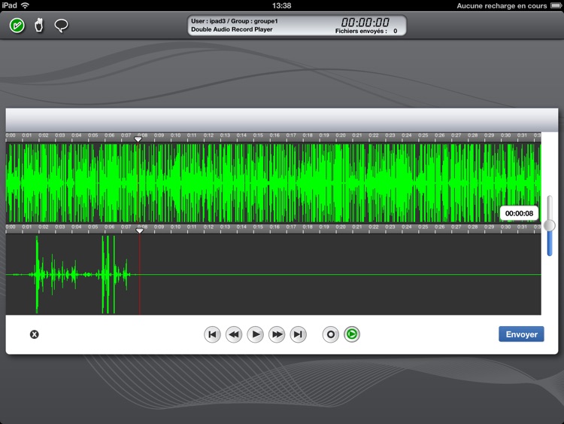Click the green play-record button

coord(352,334)
